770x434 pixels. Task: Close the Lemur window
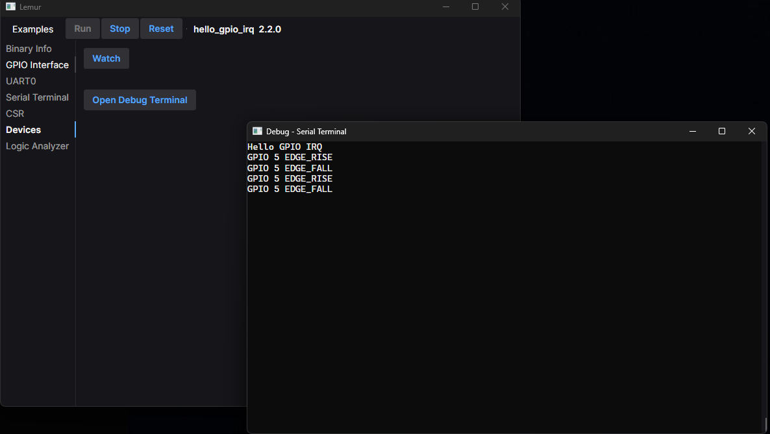tap(505, 7)
